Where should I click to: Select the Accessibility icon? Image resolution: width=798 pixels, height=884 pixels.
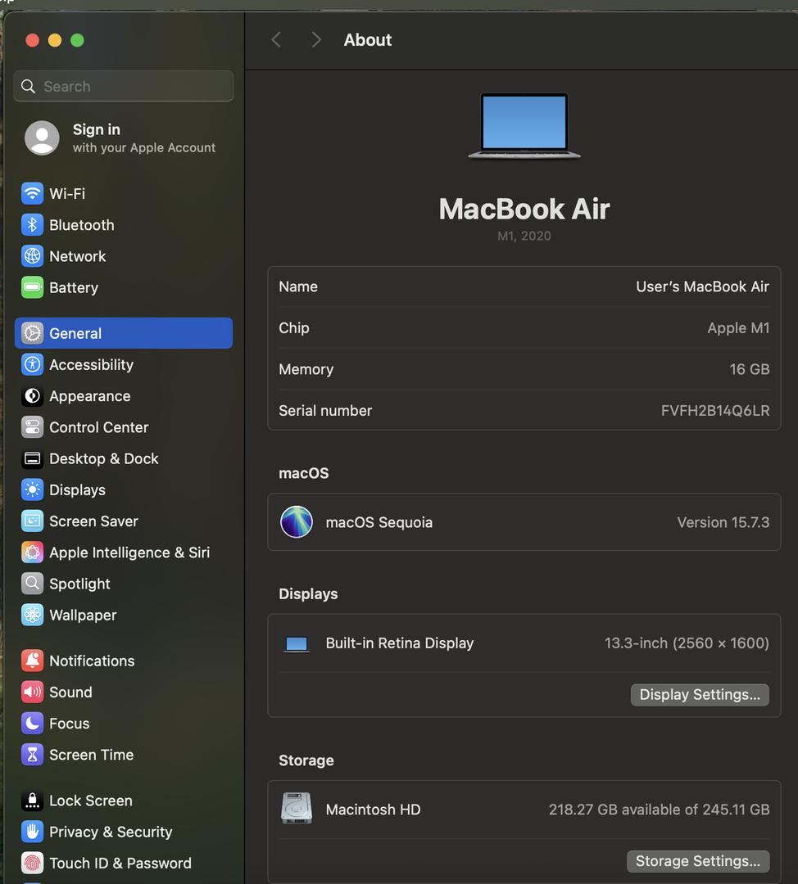pos(32,365)
